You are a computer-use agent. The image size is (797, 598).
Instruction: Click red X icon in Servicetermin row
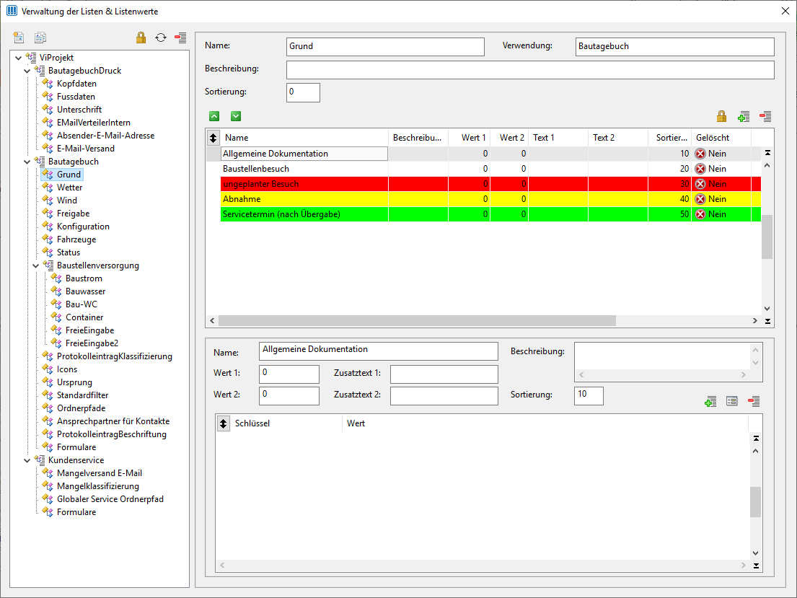pyautogui.click(x=700, y=214)
